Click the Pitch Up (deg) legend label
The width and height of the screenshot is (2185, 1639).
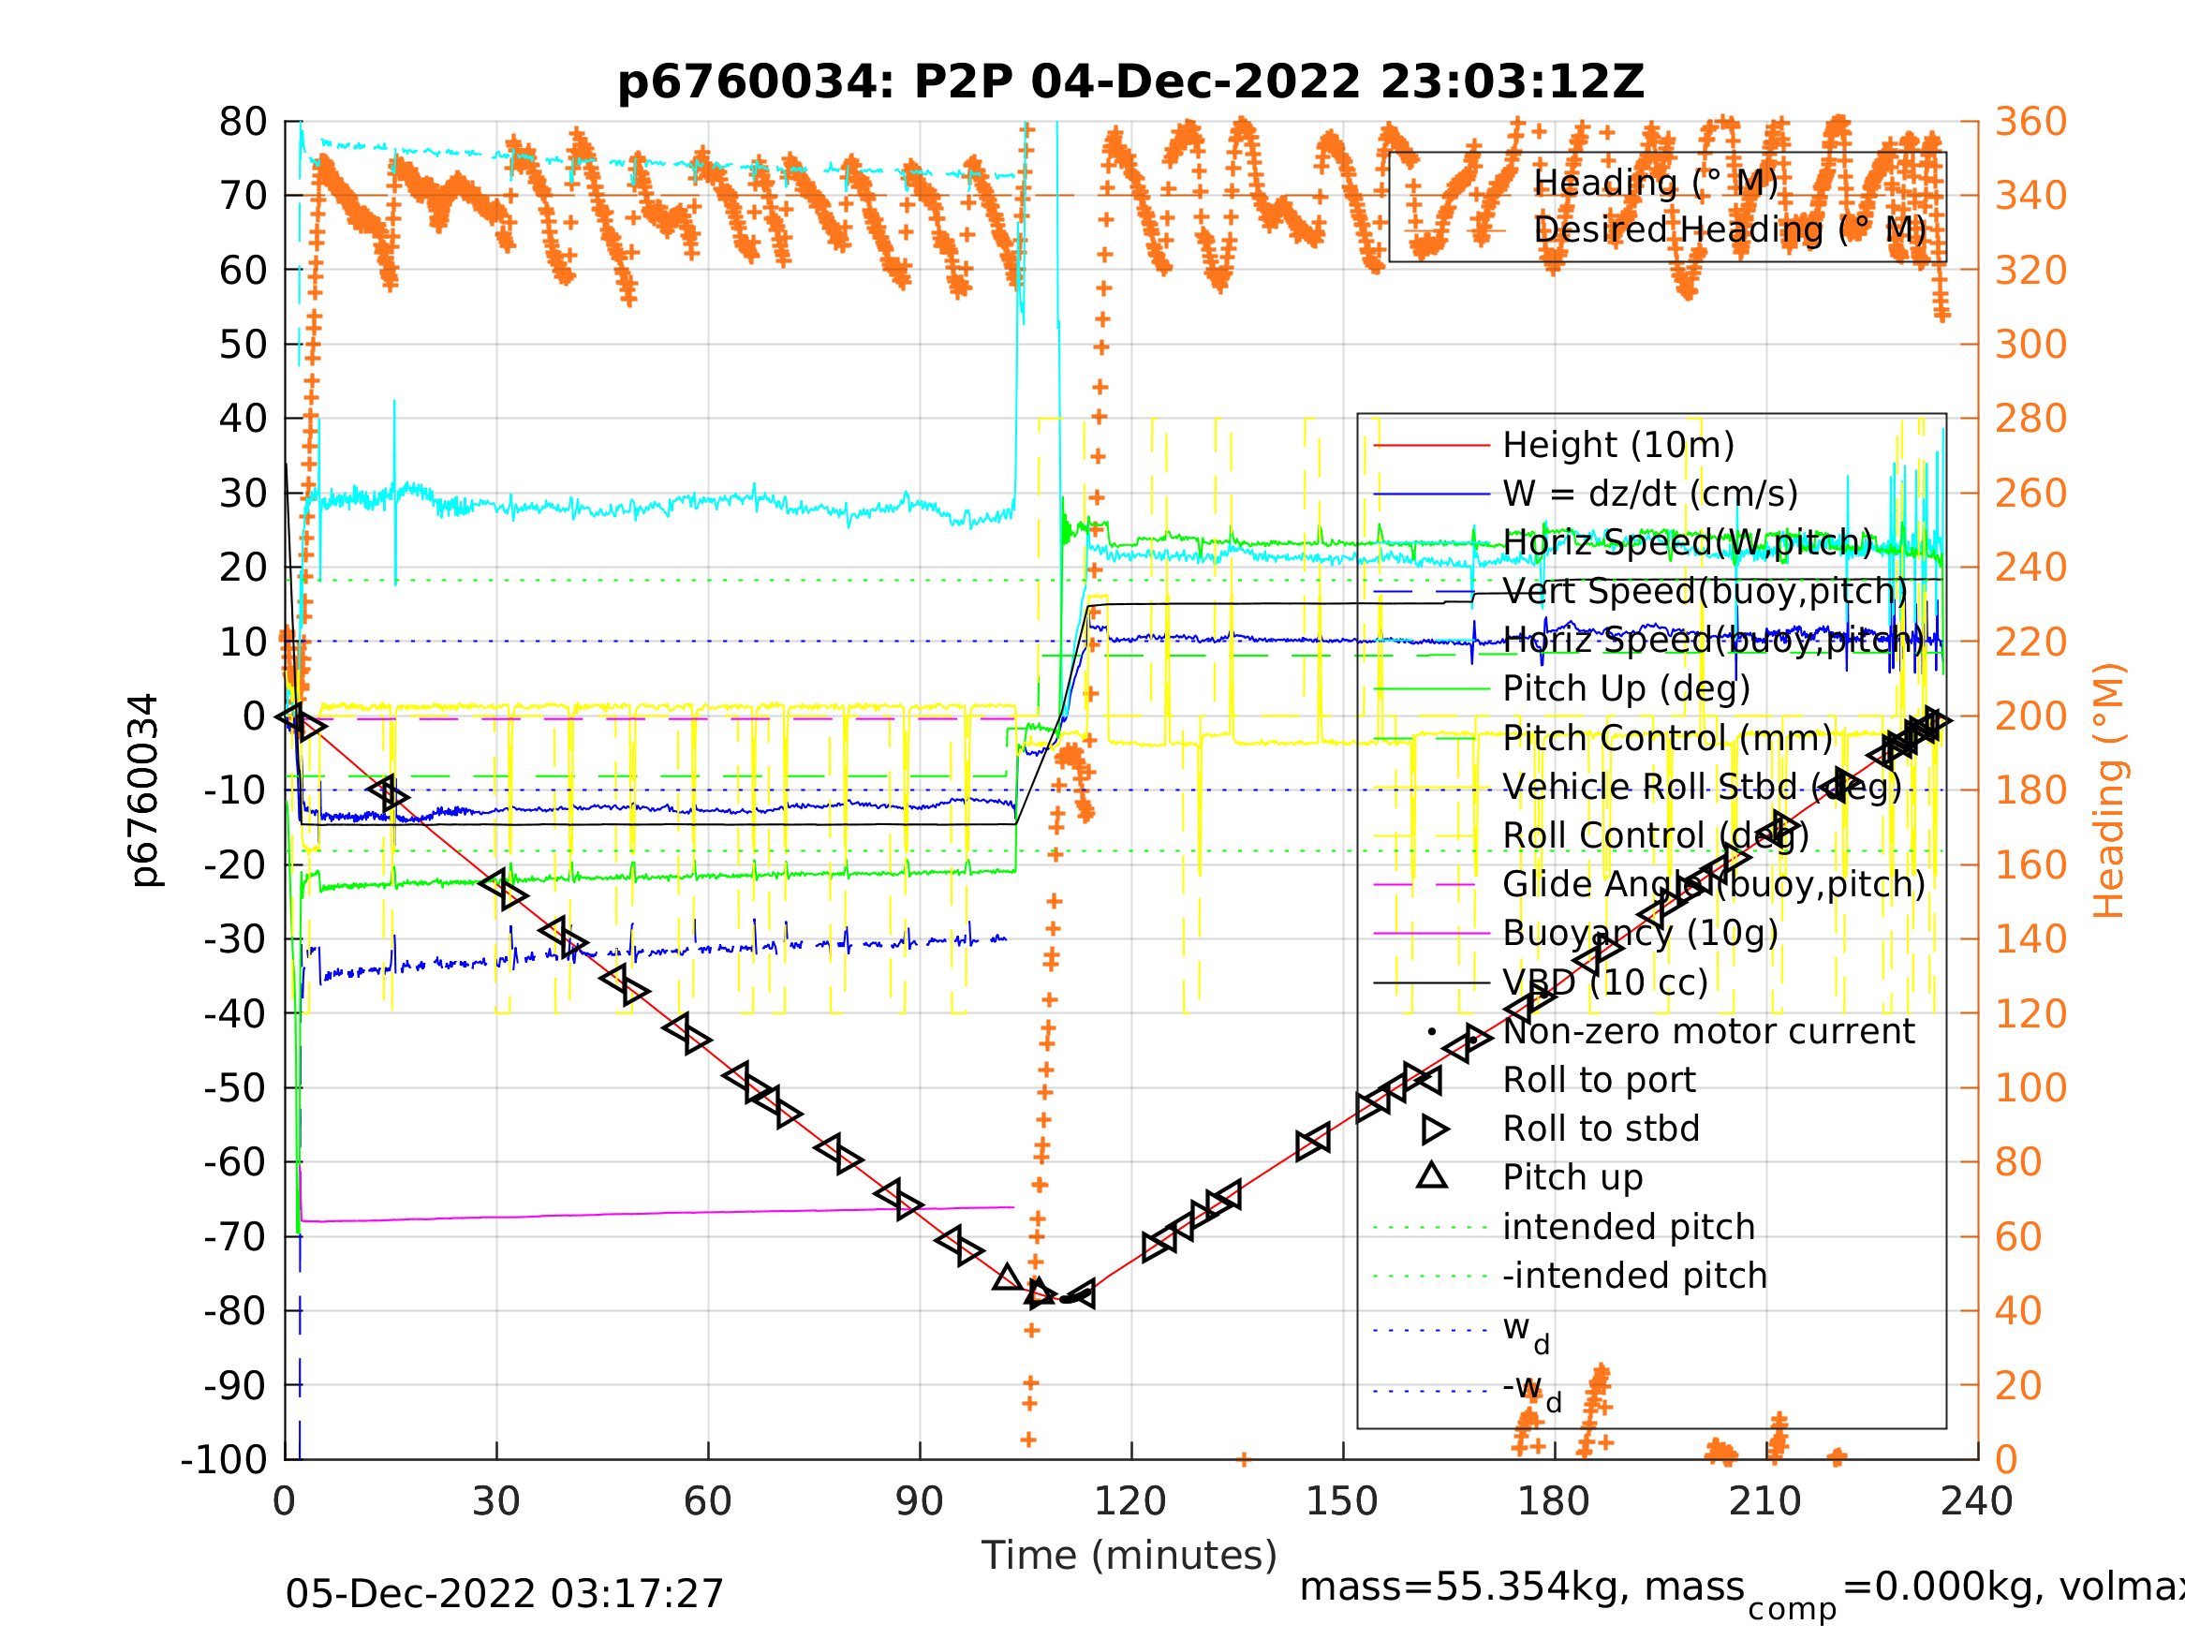(1626, 688)
